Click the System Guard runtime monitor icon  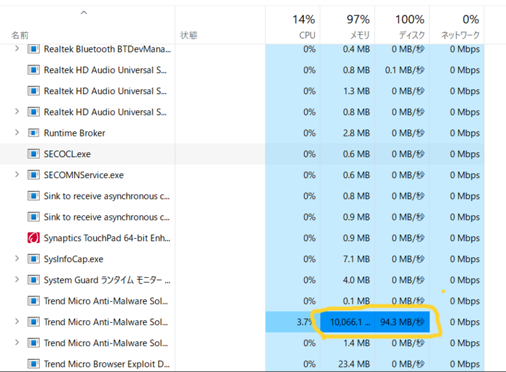34,280
